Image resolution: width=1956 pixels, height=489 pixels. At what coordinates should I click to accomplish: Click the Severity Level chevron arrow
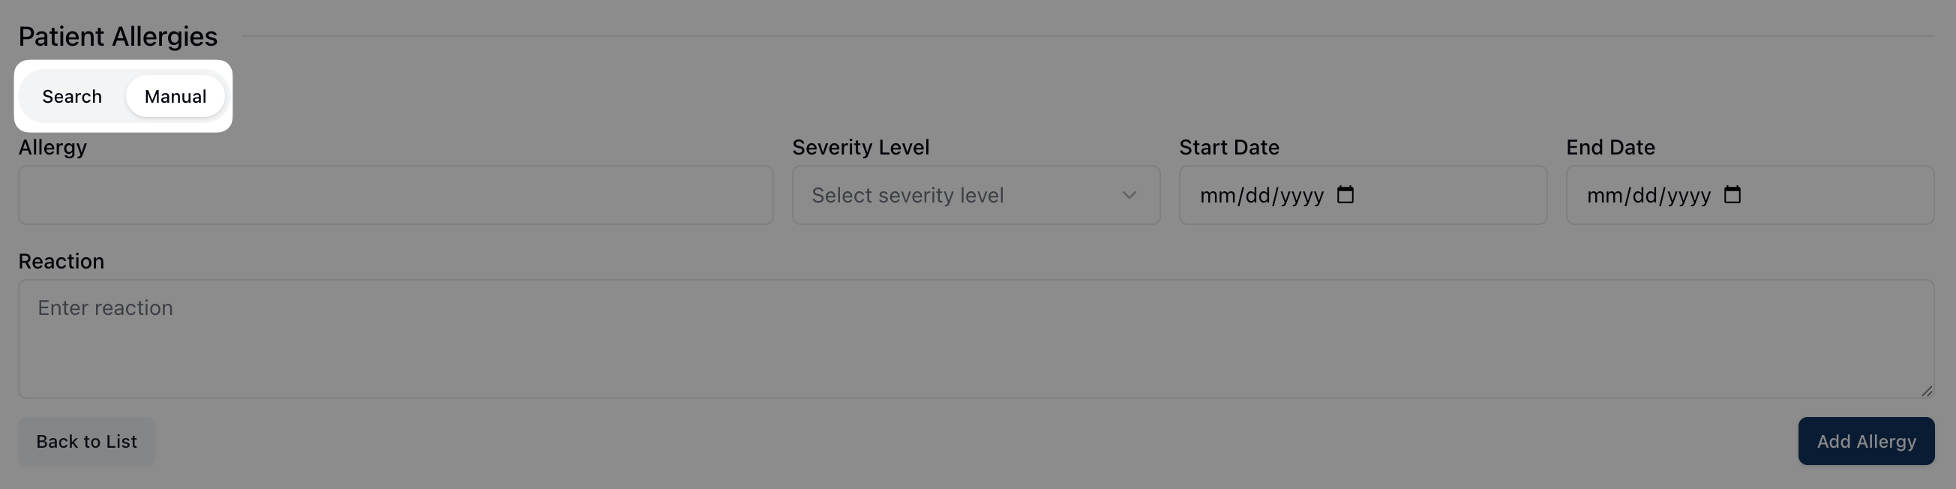(x=1129, y=195)
